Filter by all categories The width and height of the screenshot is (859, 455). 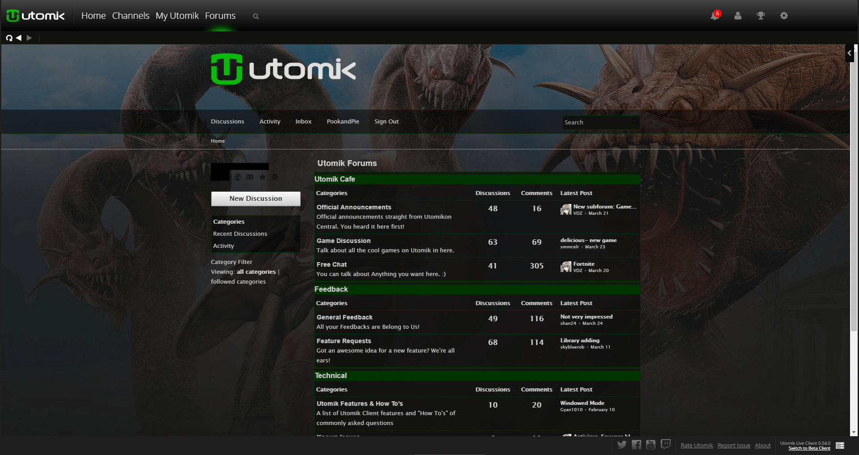point(256,272)
